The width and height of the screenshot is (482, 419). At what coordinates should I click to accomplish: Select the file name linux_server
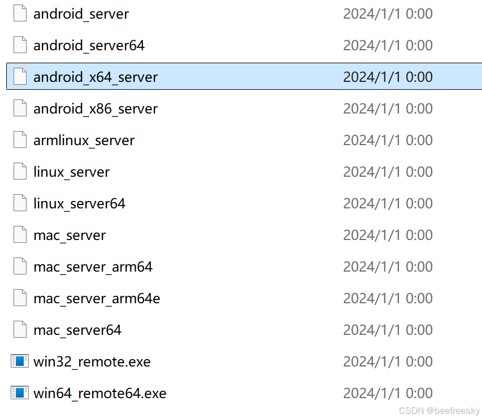(x=72, y=172)
